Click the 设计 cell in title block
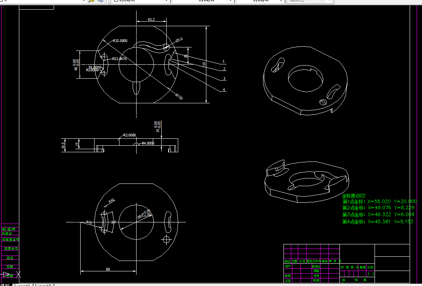This screenshot has height=286, width=422. [x=288, y=266]
